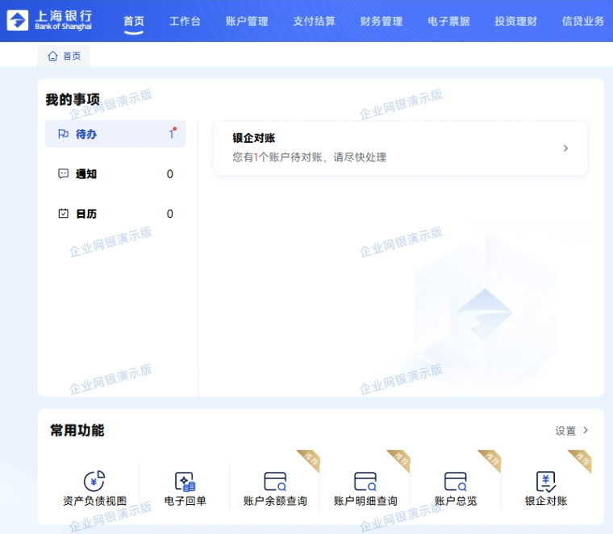The width and height of the screenshot is (613, 534).
Task: Click the 日历 count 0
Action: point(169,214)
